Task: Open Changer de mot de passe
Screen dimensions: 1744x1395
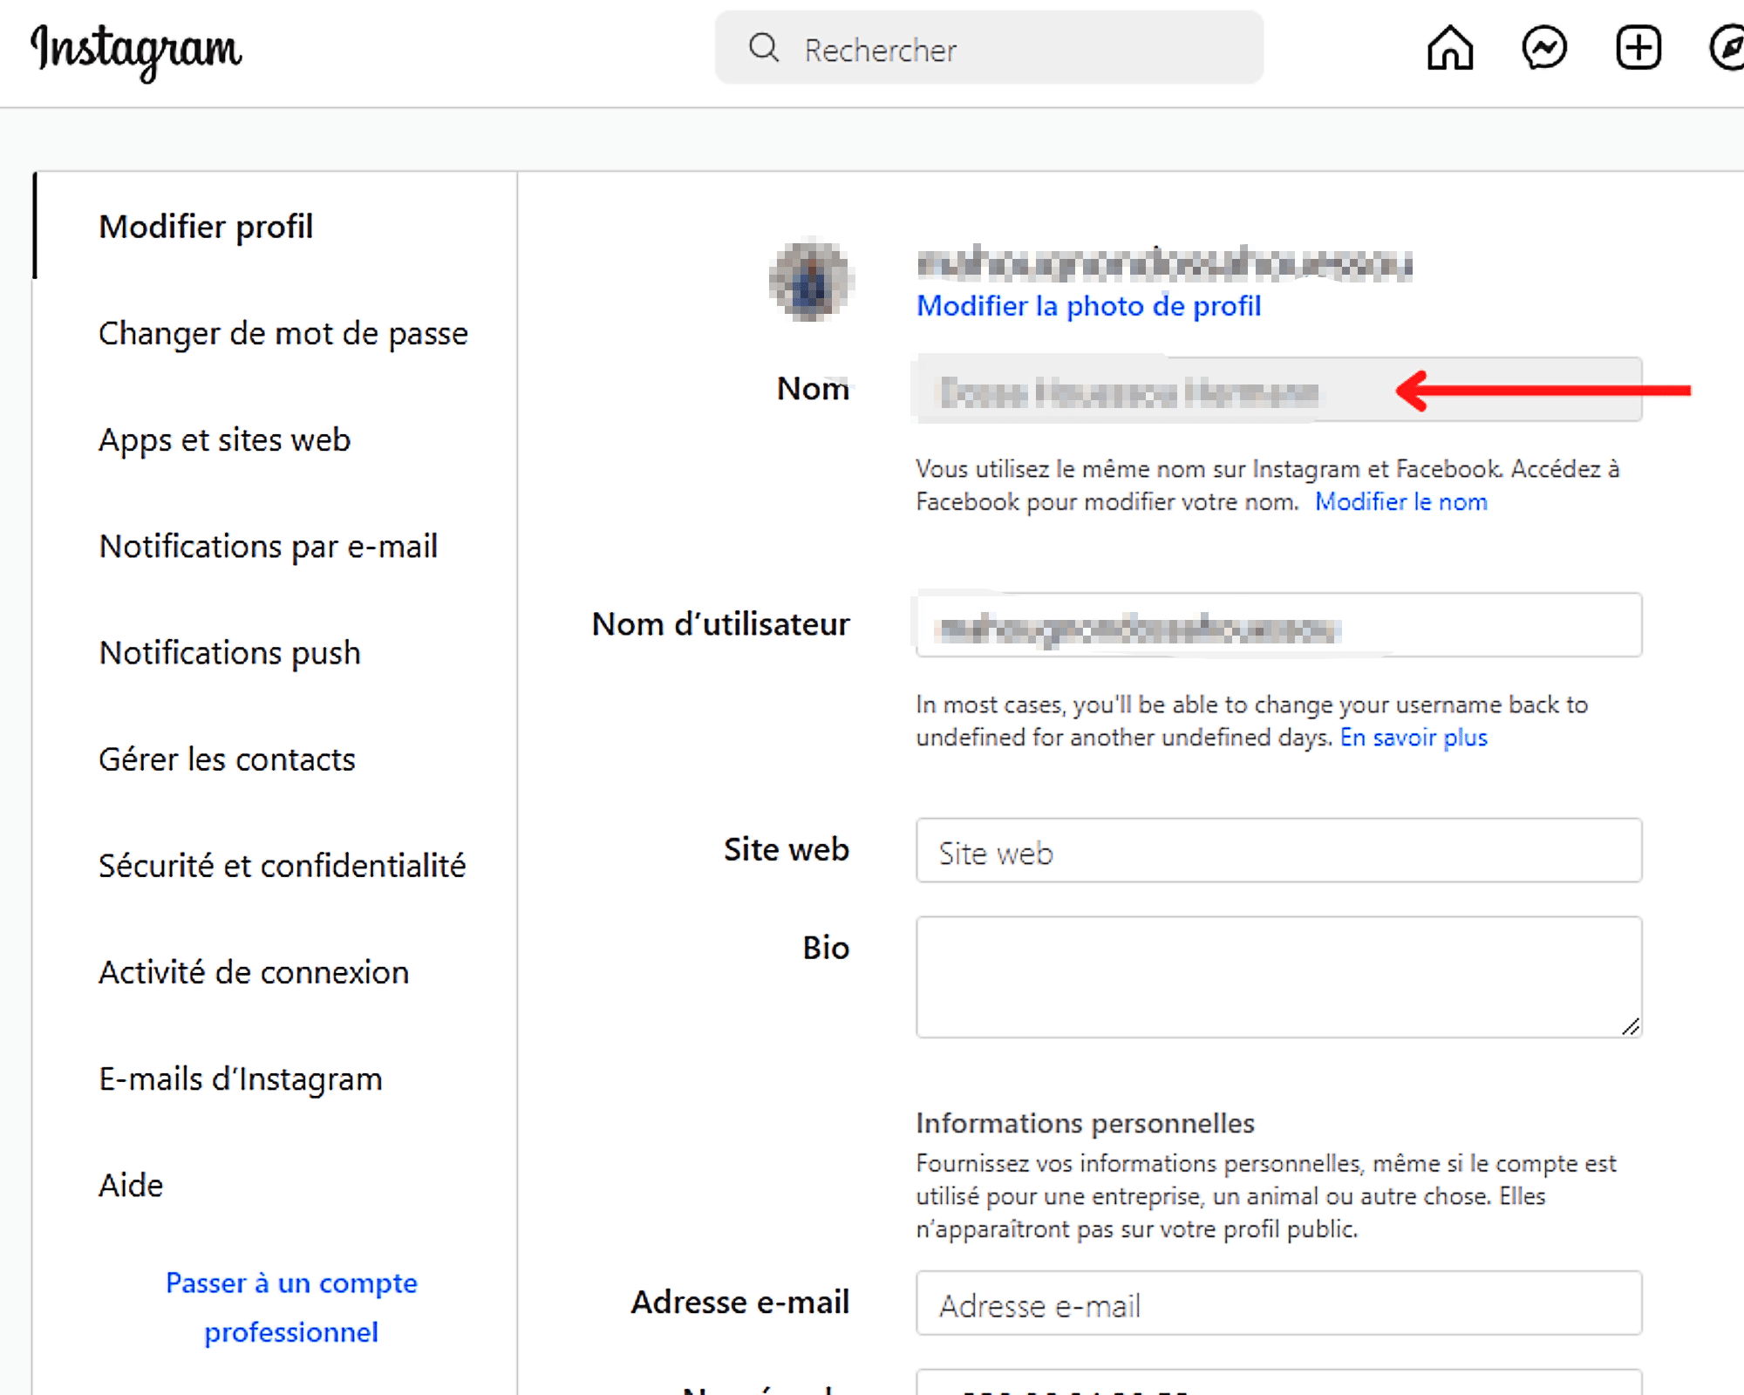Action: pyautogui.click(x=283, y=334)
